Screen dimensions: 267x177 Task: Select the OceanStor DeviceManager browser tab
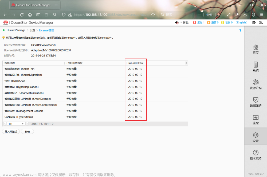[x=35, y=5]
